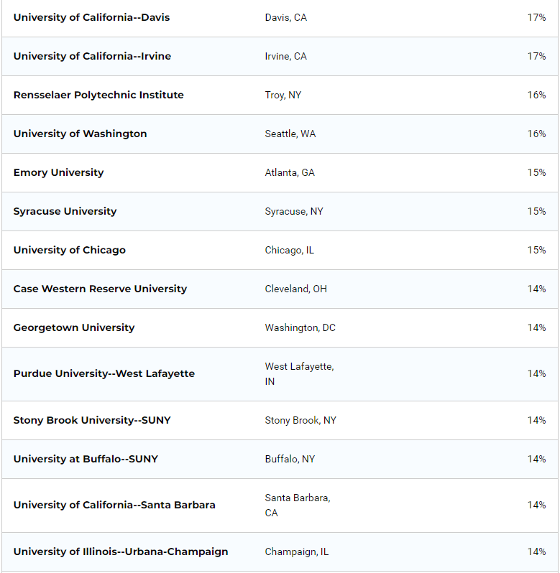Select University of Chicago name
Viewport: 560px width, 573px height.
coord(69,250)
